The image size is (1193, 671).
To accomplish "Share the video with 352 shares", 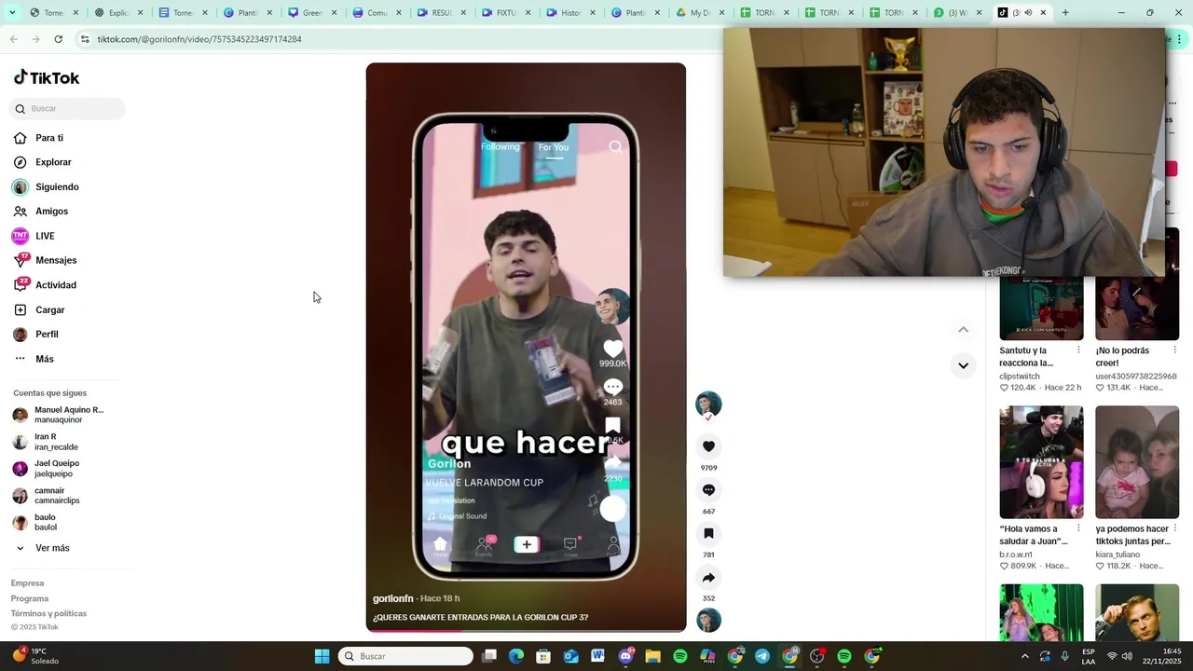I will pos(708,578).
